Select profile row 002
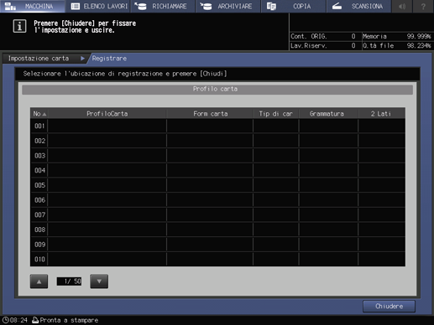The height and width of the screenshot is (325, 434). 217,141
